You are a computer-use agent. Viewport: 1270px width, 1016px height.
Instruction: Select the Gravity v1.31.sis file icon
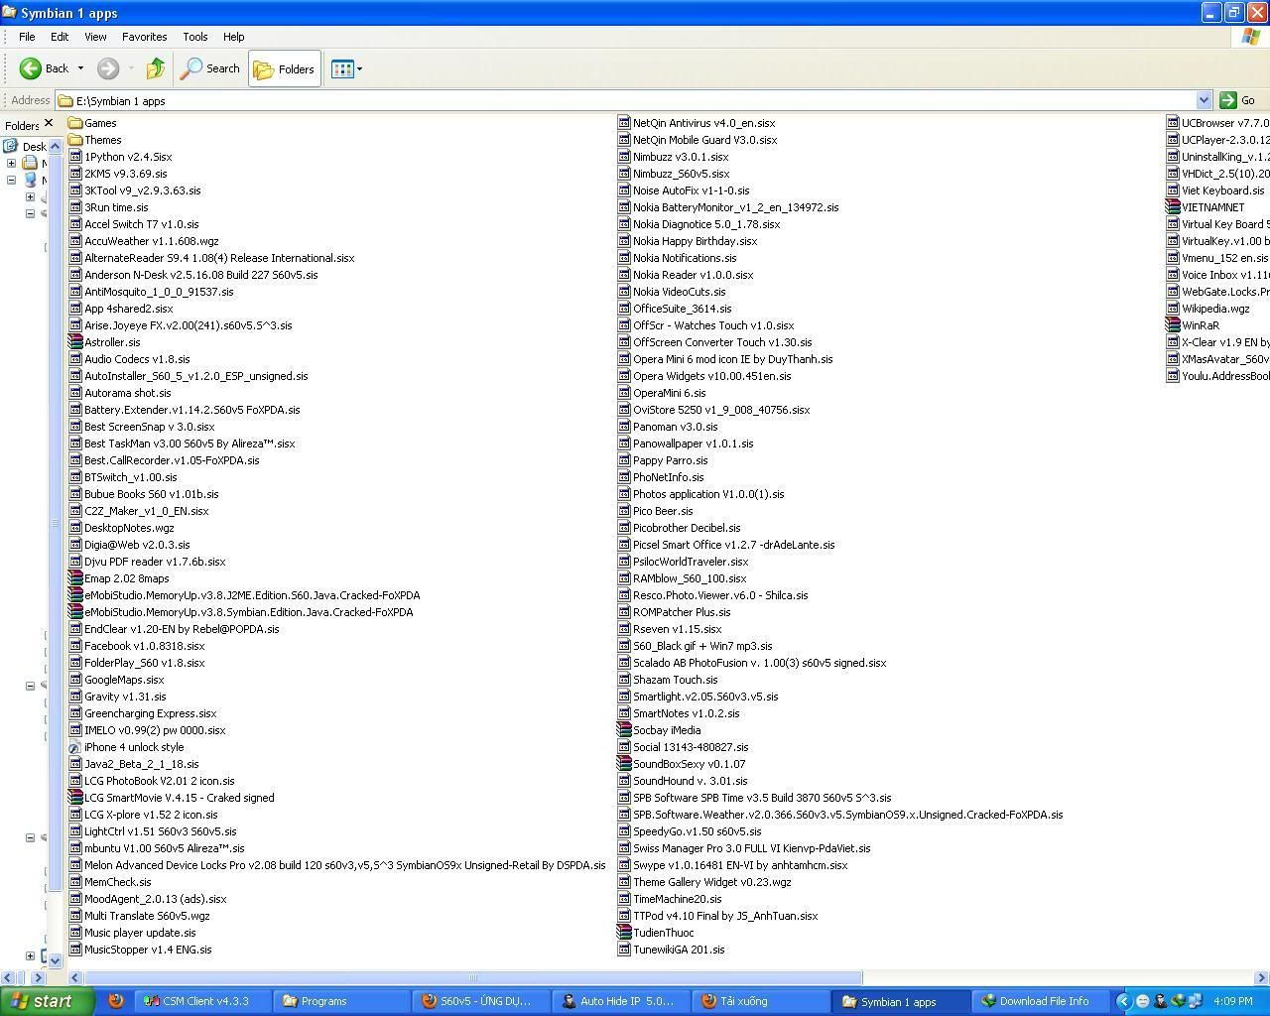[75, 697]
